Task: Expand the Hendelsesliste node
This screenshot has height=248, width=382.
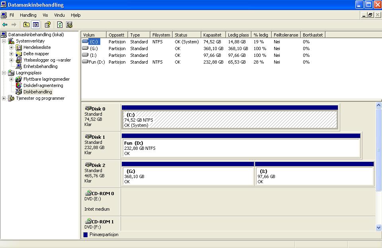Action: (x=12, y=47)
